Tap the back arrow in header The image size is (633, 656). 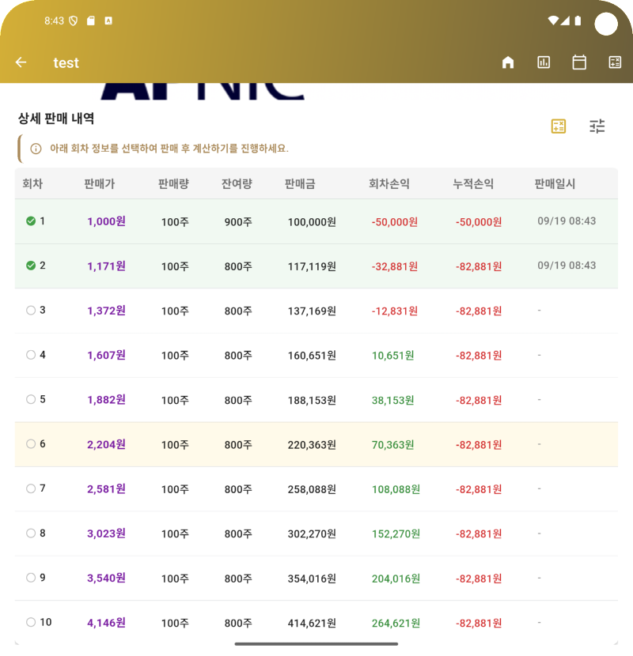[x=21, y=62]
